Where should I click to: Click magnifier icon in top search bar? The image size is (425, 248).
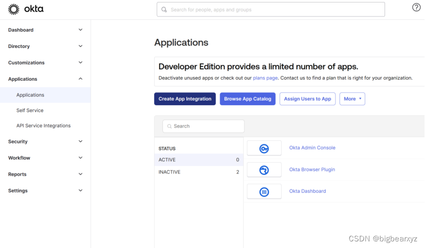[x=164, y=10]
